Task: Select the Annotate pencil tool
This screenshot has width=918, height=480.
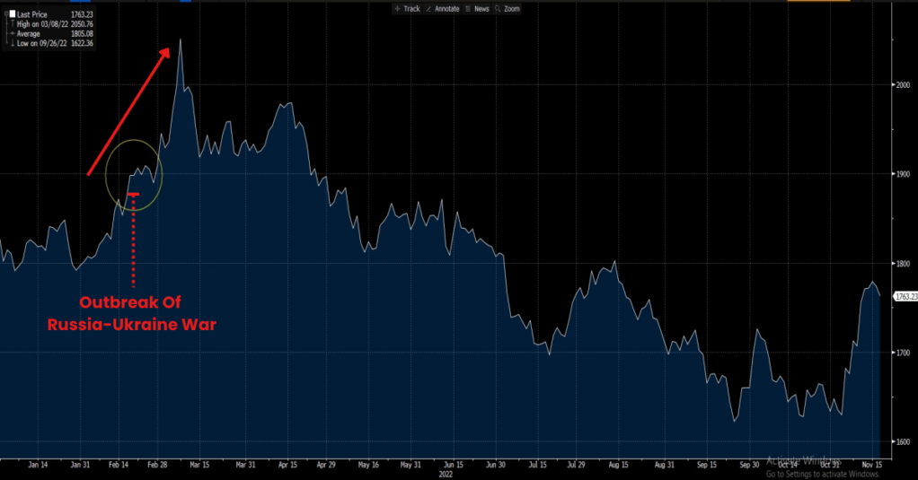Action: 442,8
